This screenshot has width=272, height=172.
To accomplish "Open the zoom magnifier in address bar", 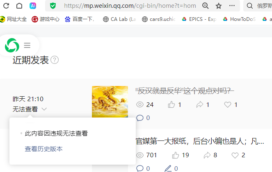I will coord(206,6).
